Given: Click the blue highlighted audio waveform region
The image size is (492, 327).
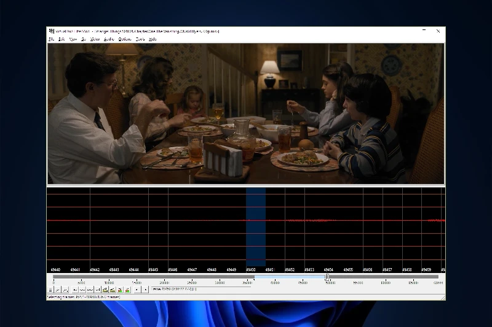Looking at the screenshot, I should 256,227.
